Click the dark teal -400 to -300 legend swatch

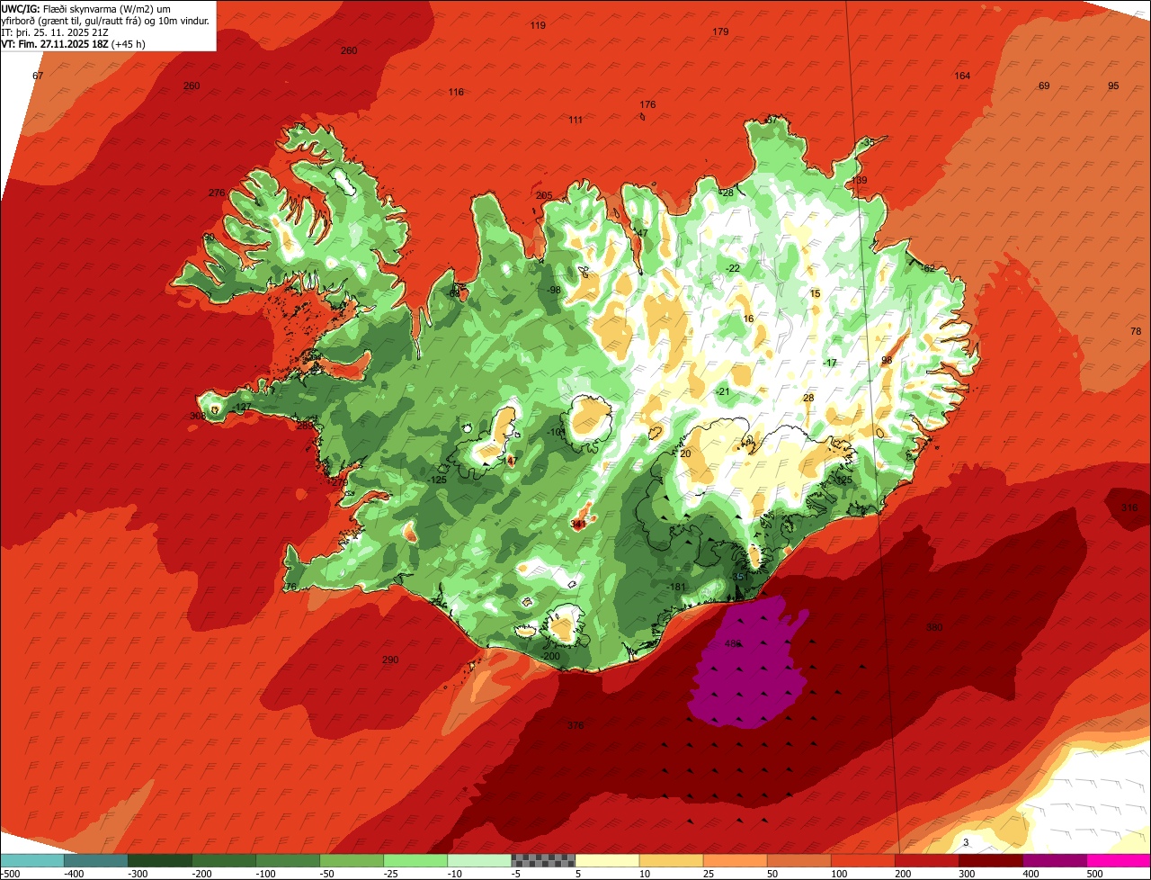click(96, 859)
